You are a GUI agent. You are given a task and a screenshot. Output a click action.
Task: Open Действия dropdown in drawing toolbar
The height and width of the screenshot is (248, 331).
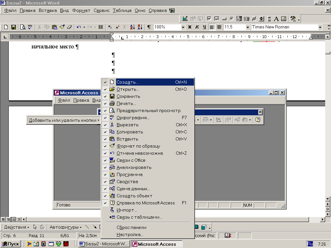(x=17, y=227)
